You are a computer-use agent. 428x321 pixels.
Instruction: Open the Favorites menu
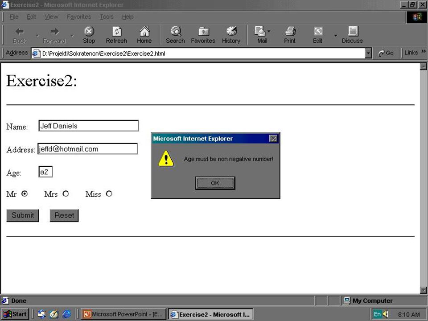pyautogui.click(x=79, y=17)
